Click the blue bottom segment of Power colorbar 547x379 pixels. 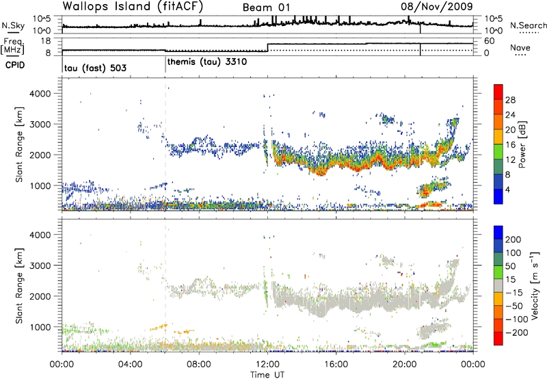coord(498,196)
